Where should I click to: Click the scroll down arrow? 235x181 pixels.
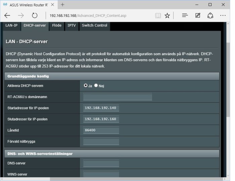tap(228, 176)
